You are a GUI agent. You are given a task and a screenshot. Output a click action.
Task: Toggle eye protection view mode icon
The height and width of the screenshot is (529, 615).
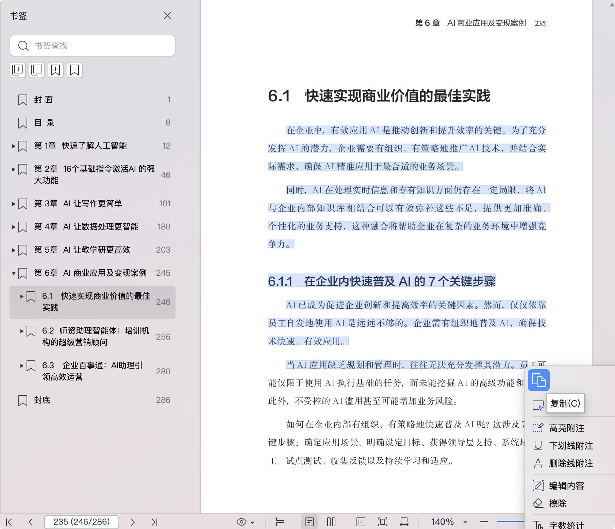click(x=242, y=522)
